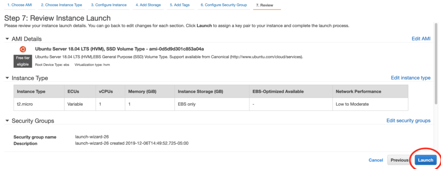441x169 pixels.
Task: Click the Cancel link
Action: (376, 160)
